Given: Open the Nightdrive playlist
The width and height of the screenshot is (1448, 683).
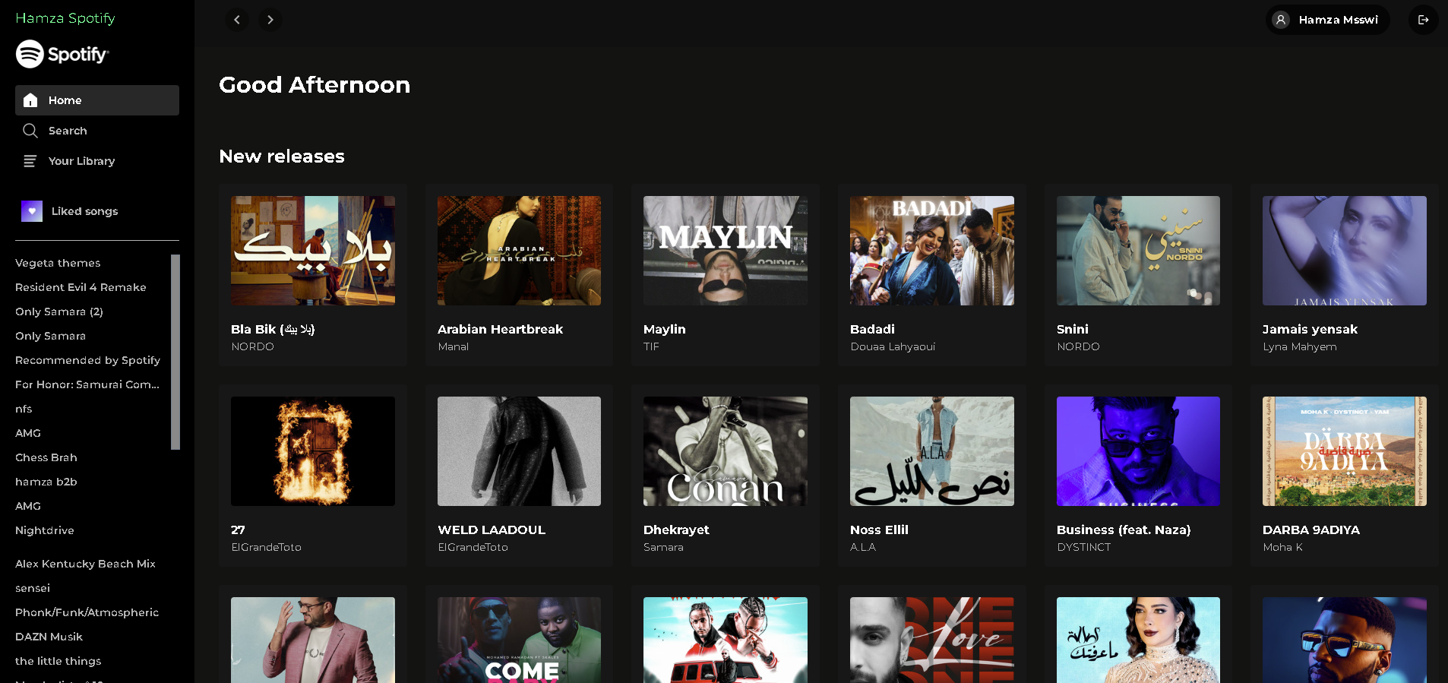Looking at the screenshot, I should pyautogui.click(x=45, y=530).
